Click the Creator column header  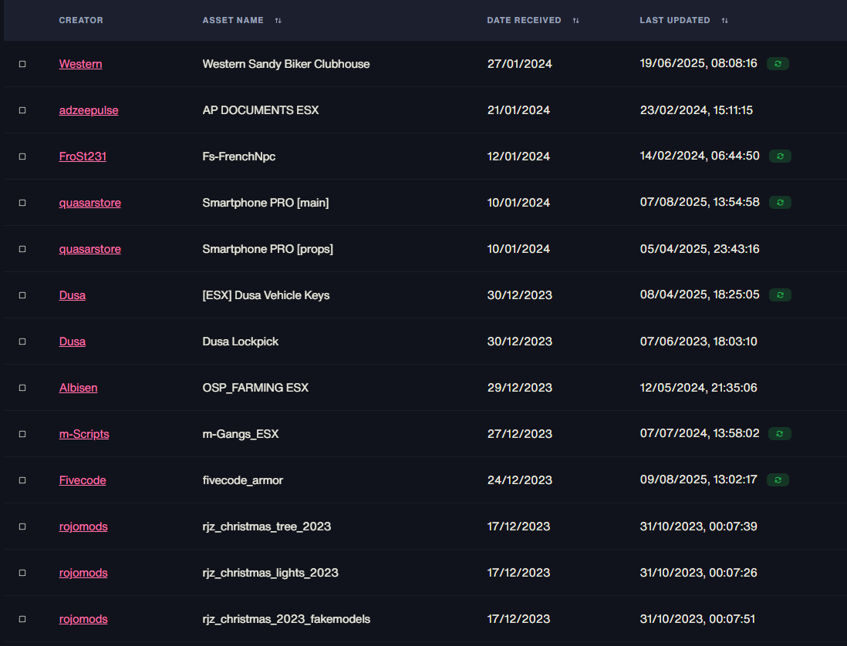pyautogui.click(x=81, y=21)
